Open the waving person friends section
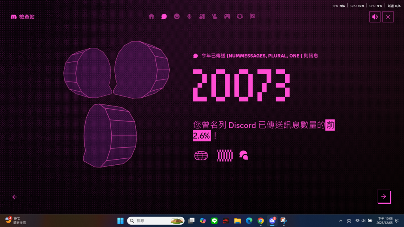This screenshot has height=227, width=404. 215,17
